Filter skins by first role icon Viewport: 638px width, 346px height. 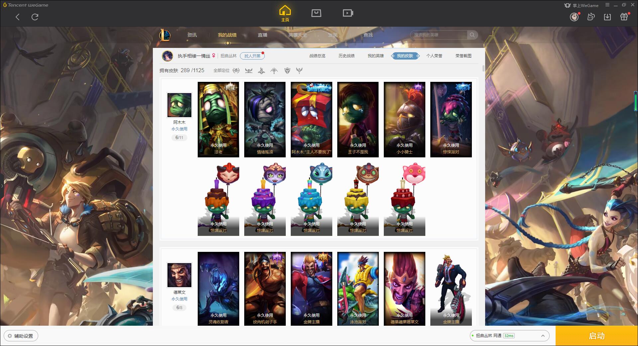[x=236, y=71]
